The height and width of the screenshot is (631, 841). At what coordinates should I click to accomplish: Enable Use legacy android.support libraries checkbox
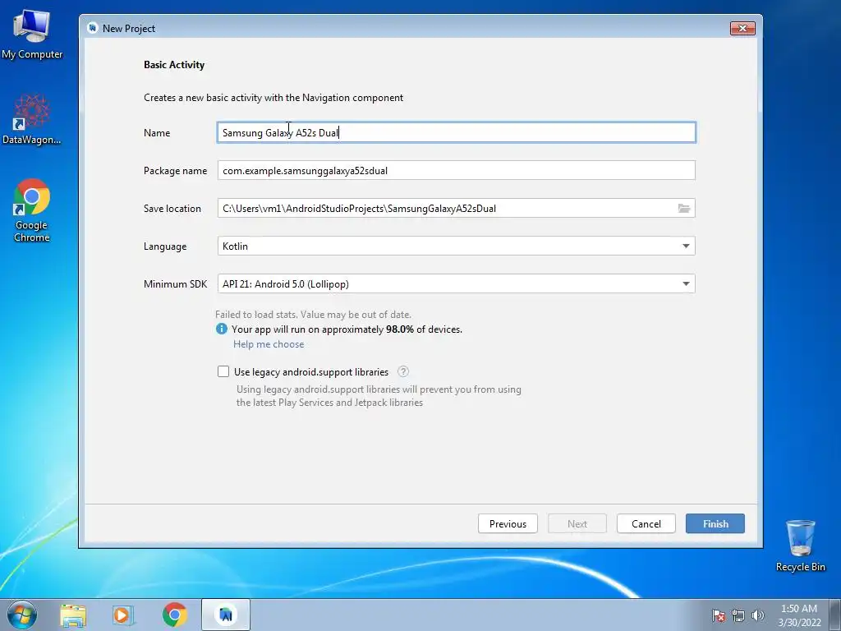[x=223, y=371]
